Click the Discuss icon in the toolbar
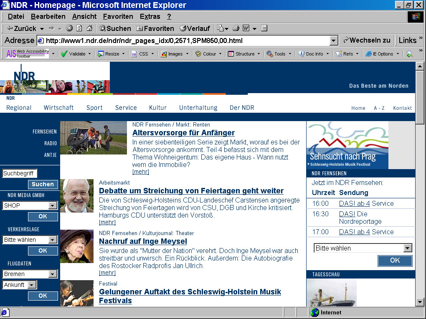 click(x=264, y=28)
